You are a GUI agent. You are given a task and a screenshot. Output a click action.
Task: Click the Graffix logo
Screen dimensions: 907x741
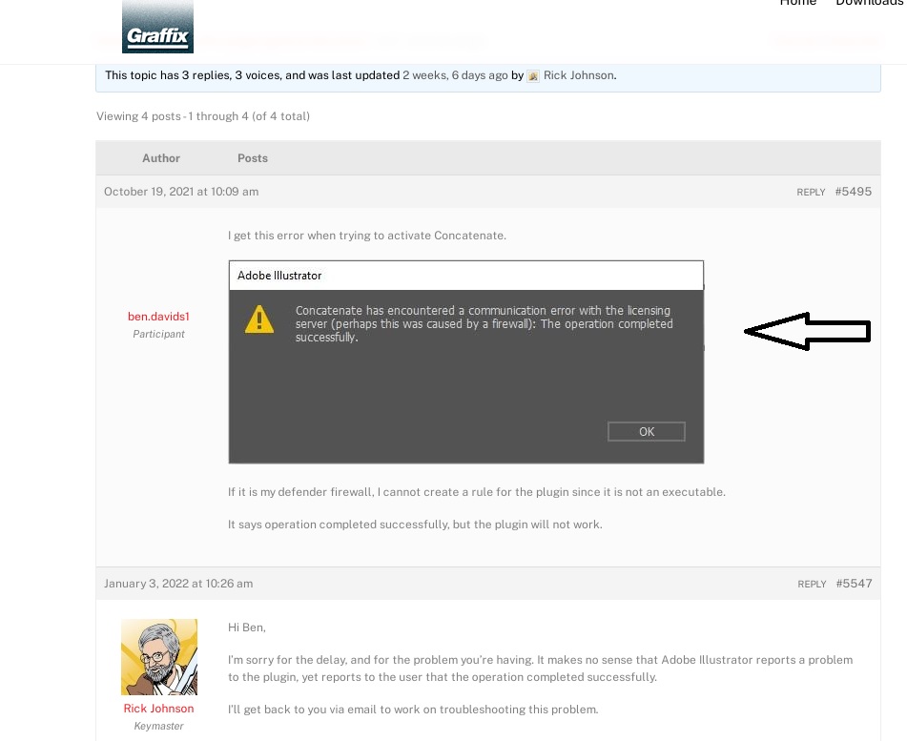click(x=157, y=26)
